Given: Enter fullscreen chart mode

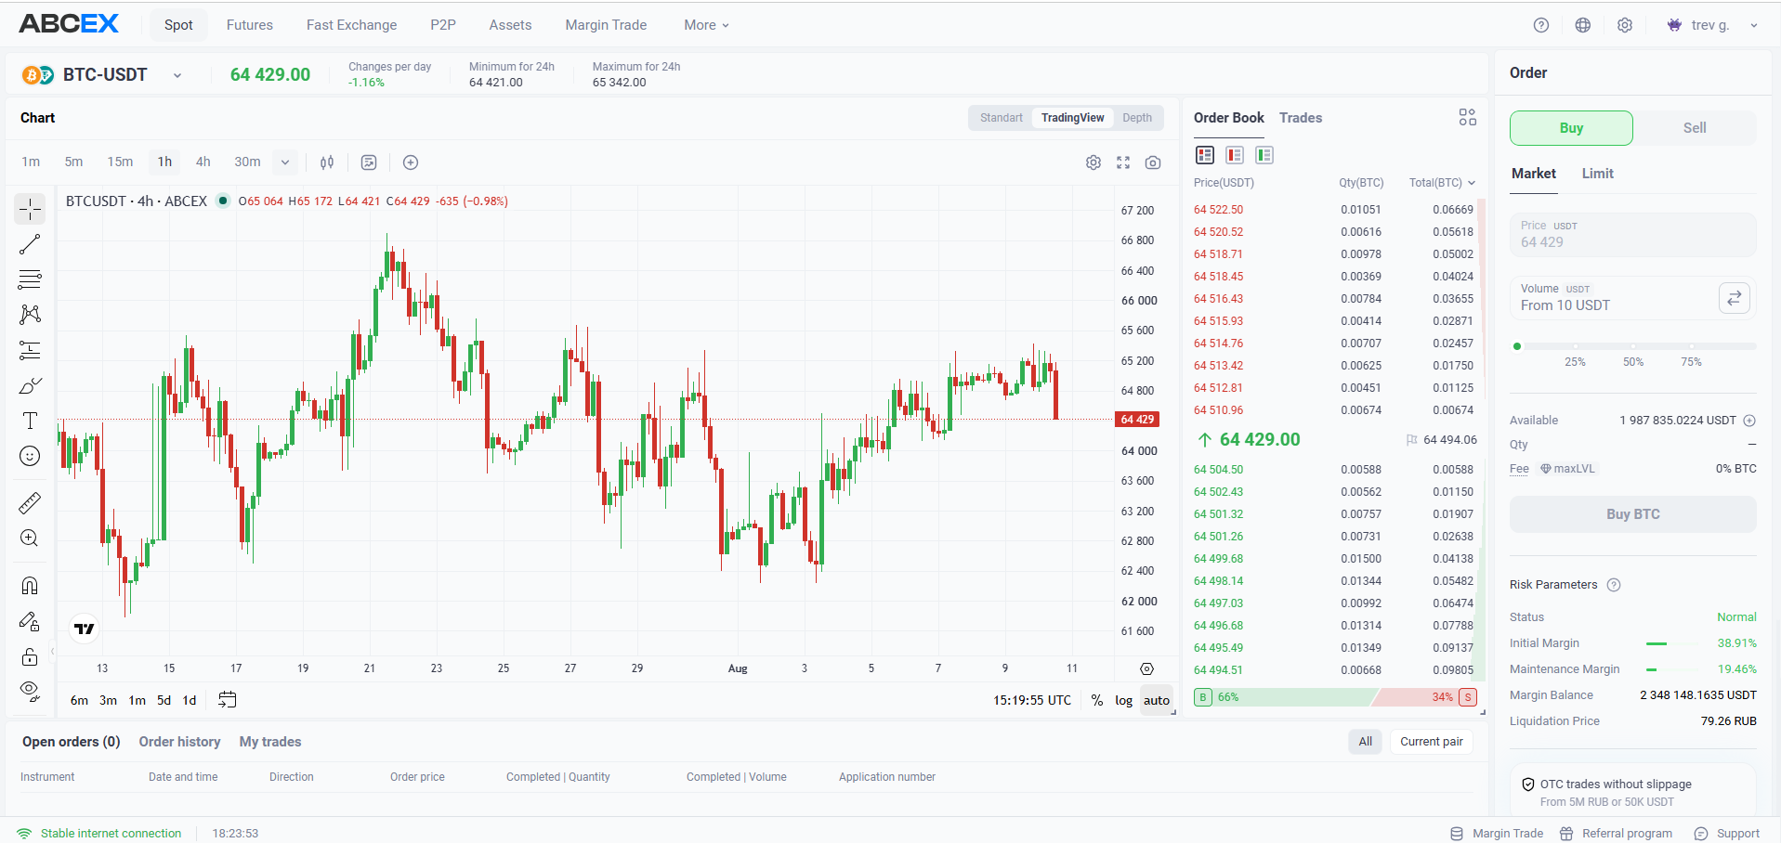Looking at the screenshot, I should click(x=1123, y=162).
